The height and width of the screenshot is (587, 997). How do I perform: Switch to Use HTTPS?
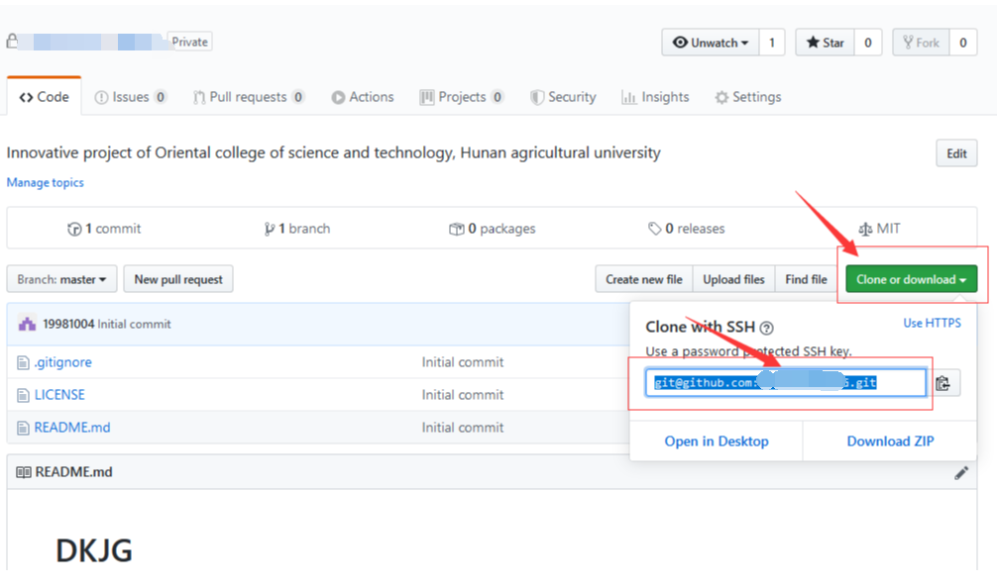tap(933, 323)
